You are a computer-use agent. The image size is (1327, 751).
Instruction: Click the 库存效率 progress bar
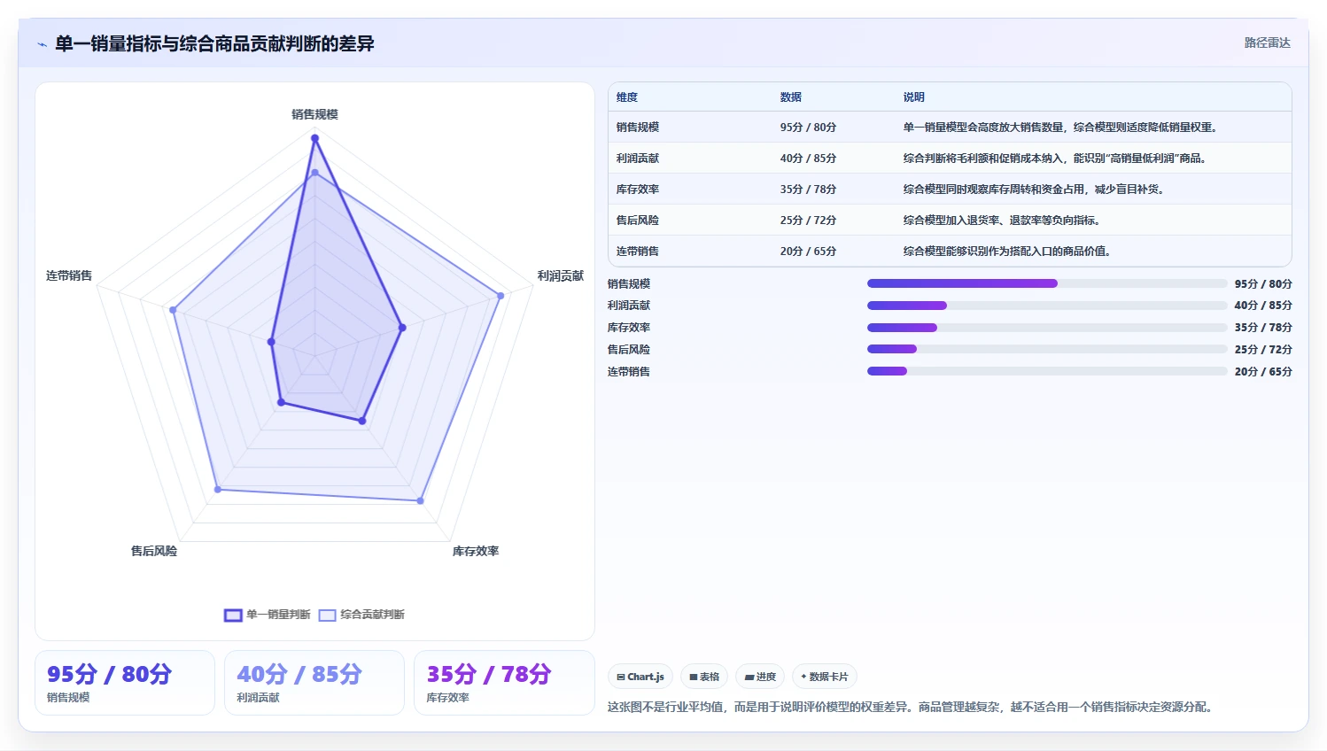[1047, 328]
